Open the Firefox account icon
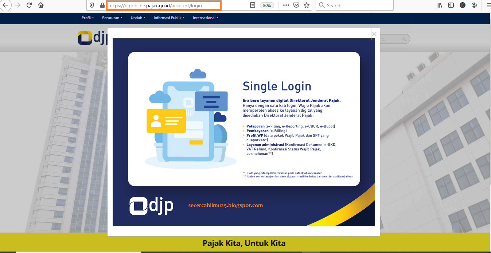This screenshot has height=253, width=491. (474, 5)
